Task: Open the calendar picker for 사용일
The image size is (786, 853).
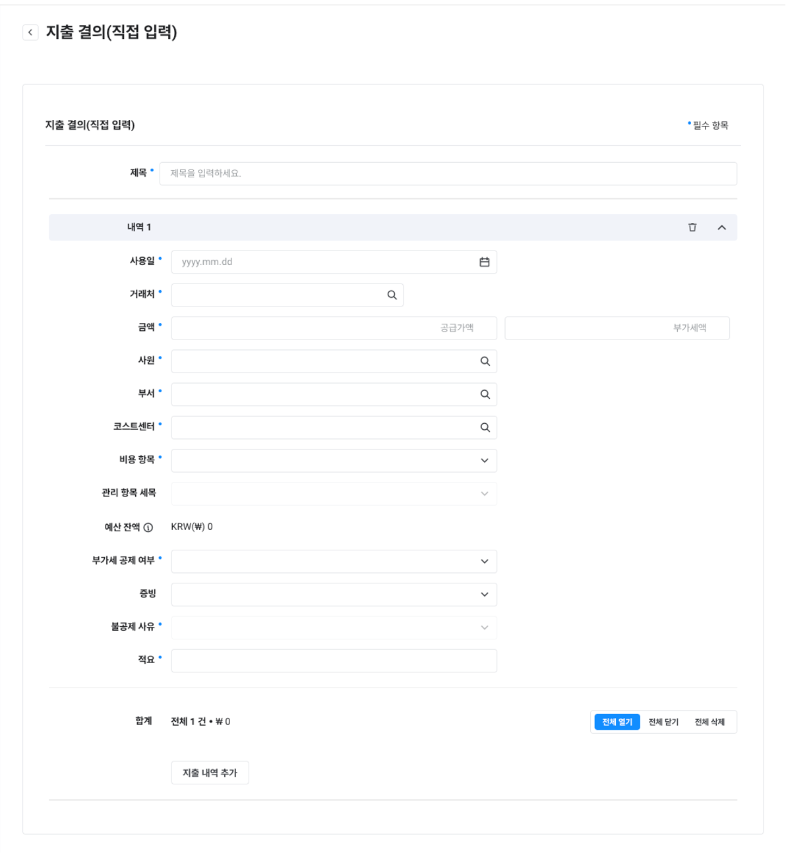Action: pyautogui.click(x=485, y=262)
